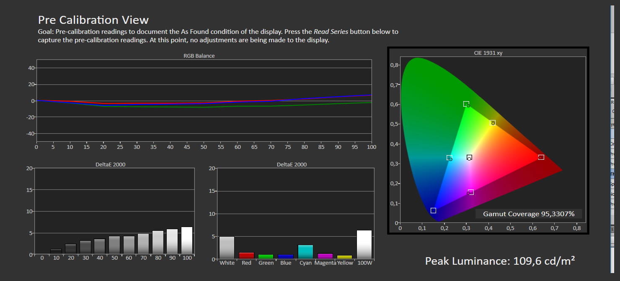Click the White bar in color DeltaE chart
Screen dimensions: 620x281
[227, 248]
